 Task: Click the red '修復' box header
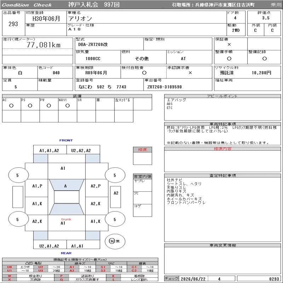coord(143,149)
